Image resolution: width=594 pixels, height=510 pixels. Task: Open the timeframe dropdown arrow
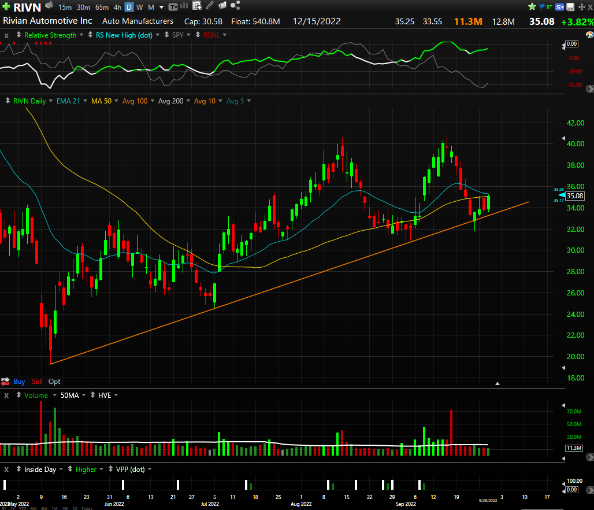(161, 7)
